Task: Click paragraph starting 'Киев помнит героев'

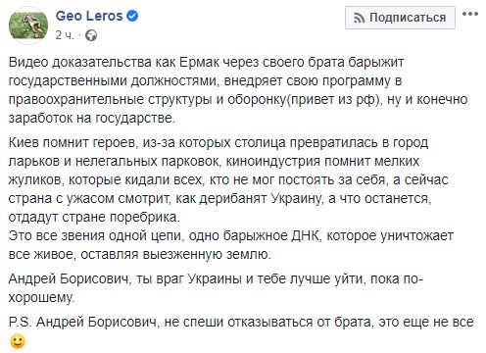Action: pyautogui.click(x=228, y=179)
